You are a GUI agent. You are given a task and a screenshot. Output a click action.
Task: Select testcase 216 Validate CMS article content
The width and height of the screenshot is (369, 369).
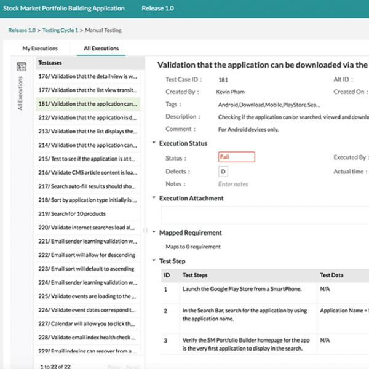click(88, 172)
